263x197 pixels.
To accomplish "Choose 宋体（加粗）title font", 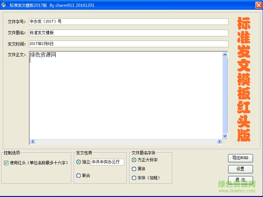I will (134, 178).
